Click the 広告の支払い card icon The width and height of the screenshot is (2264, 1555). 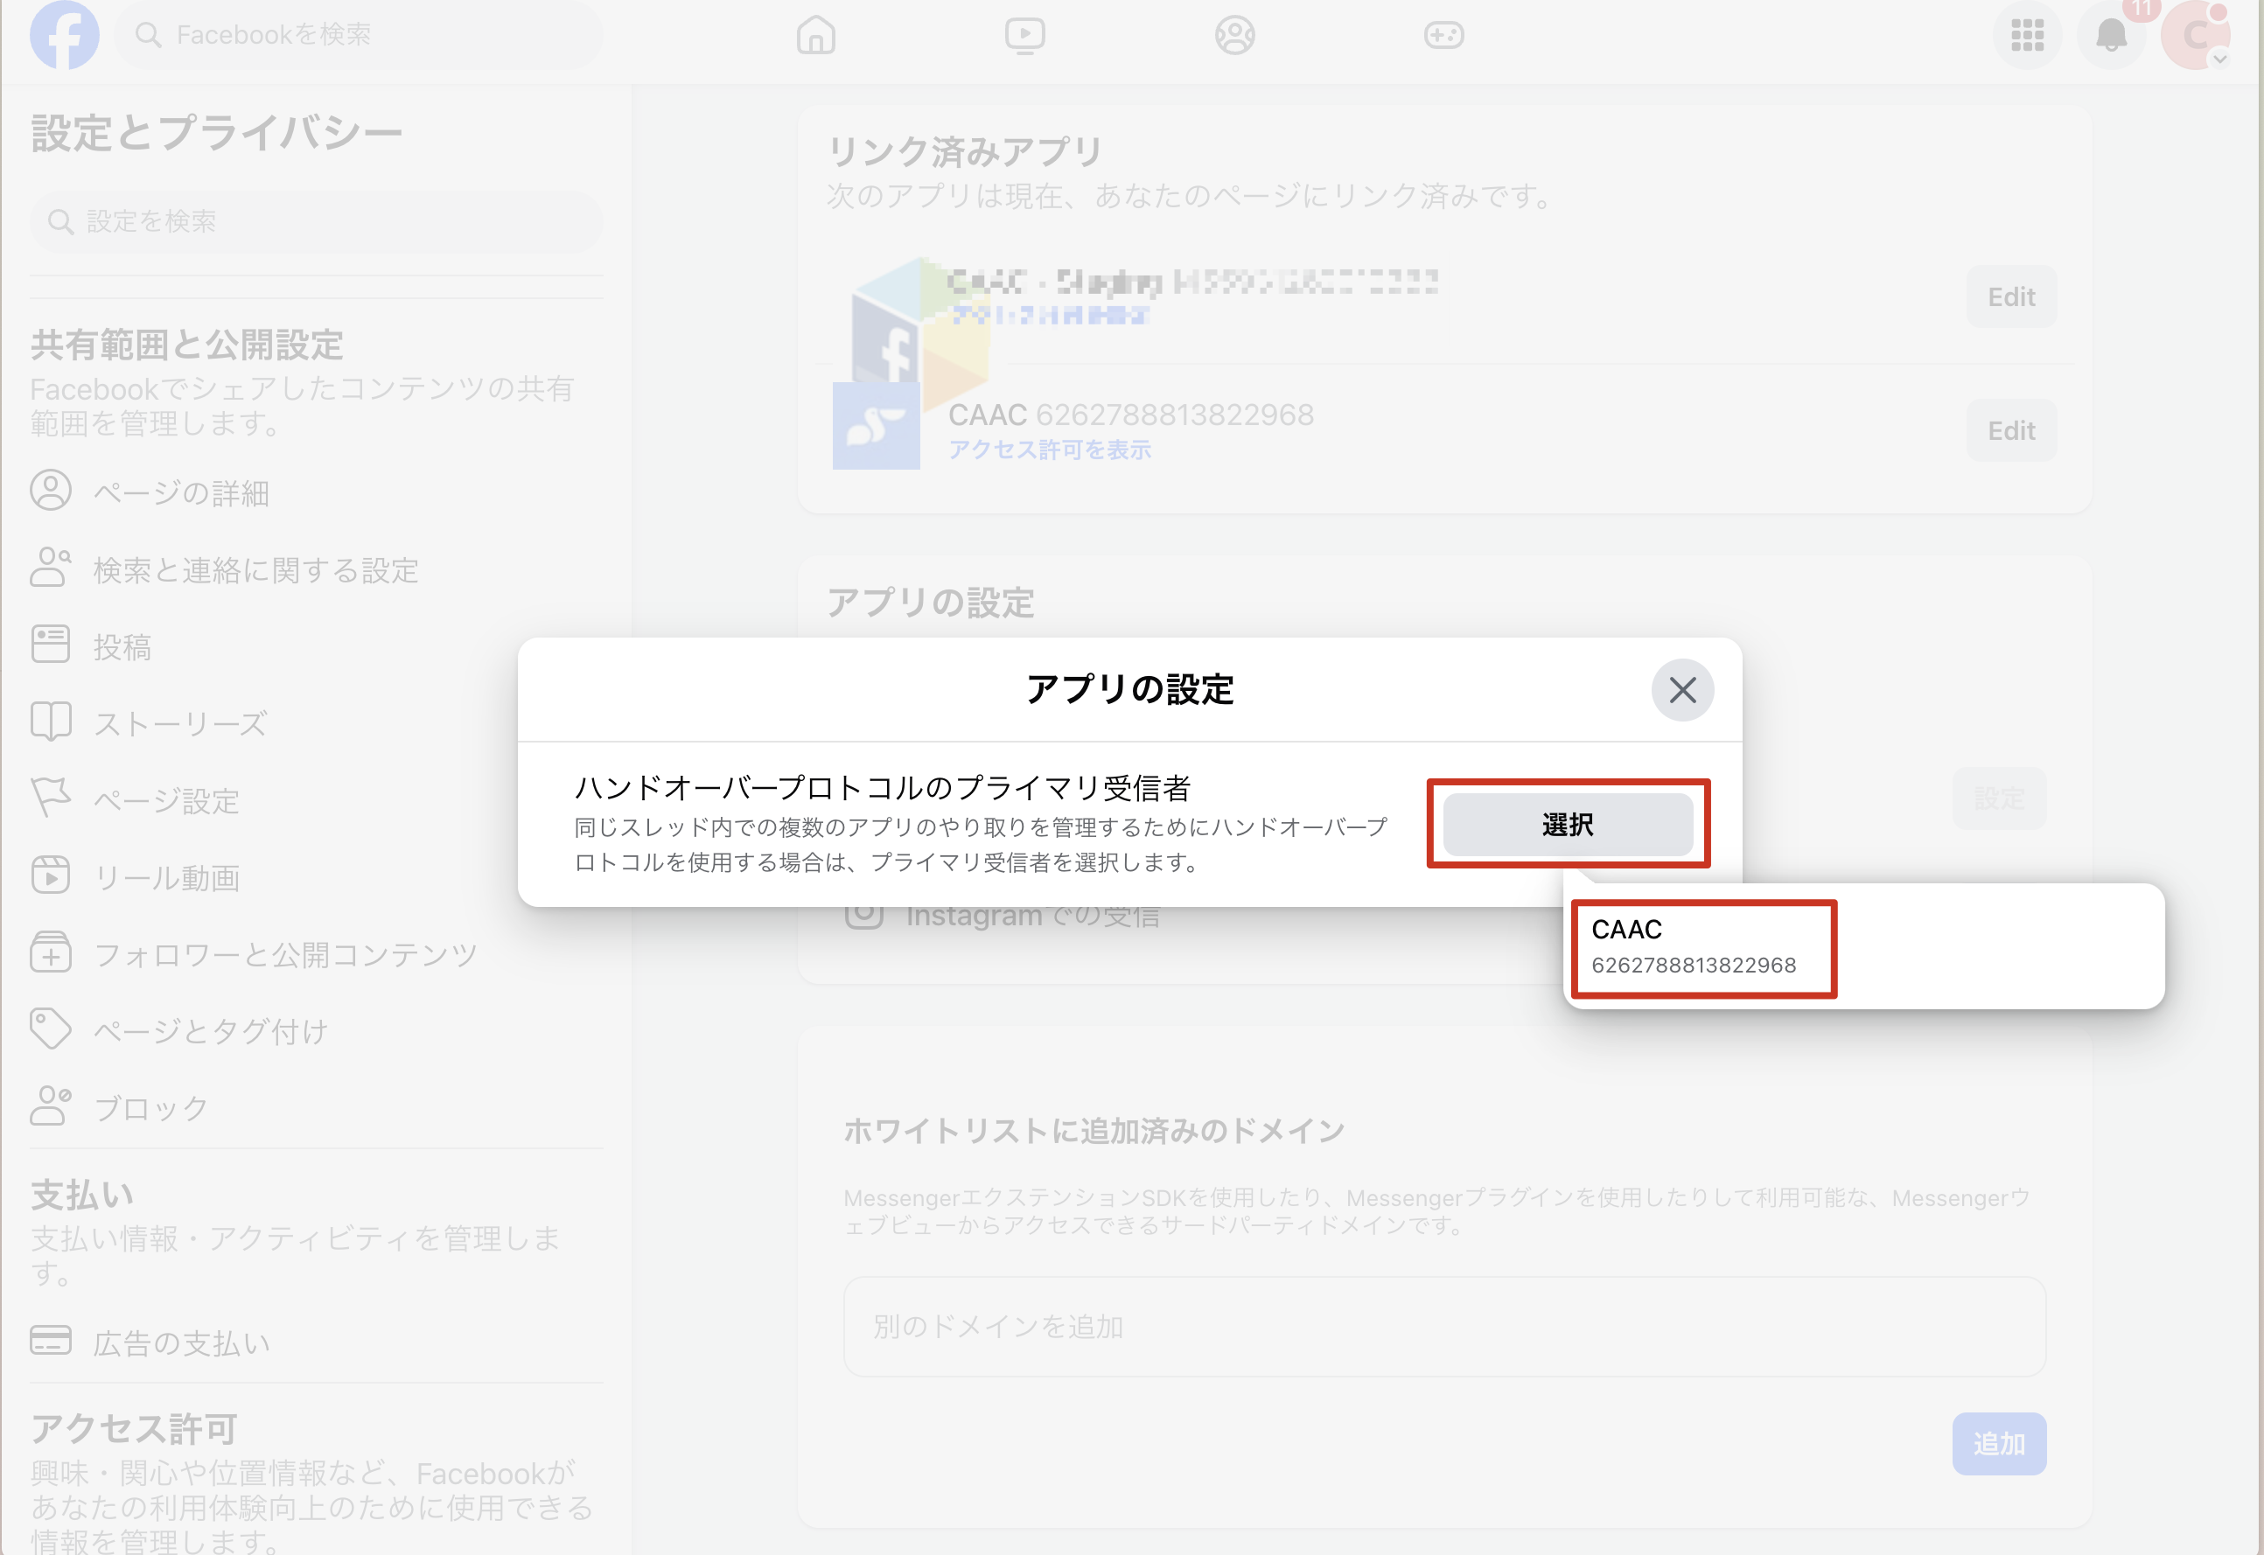pos(51,1340)
